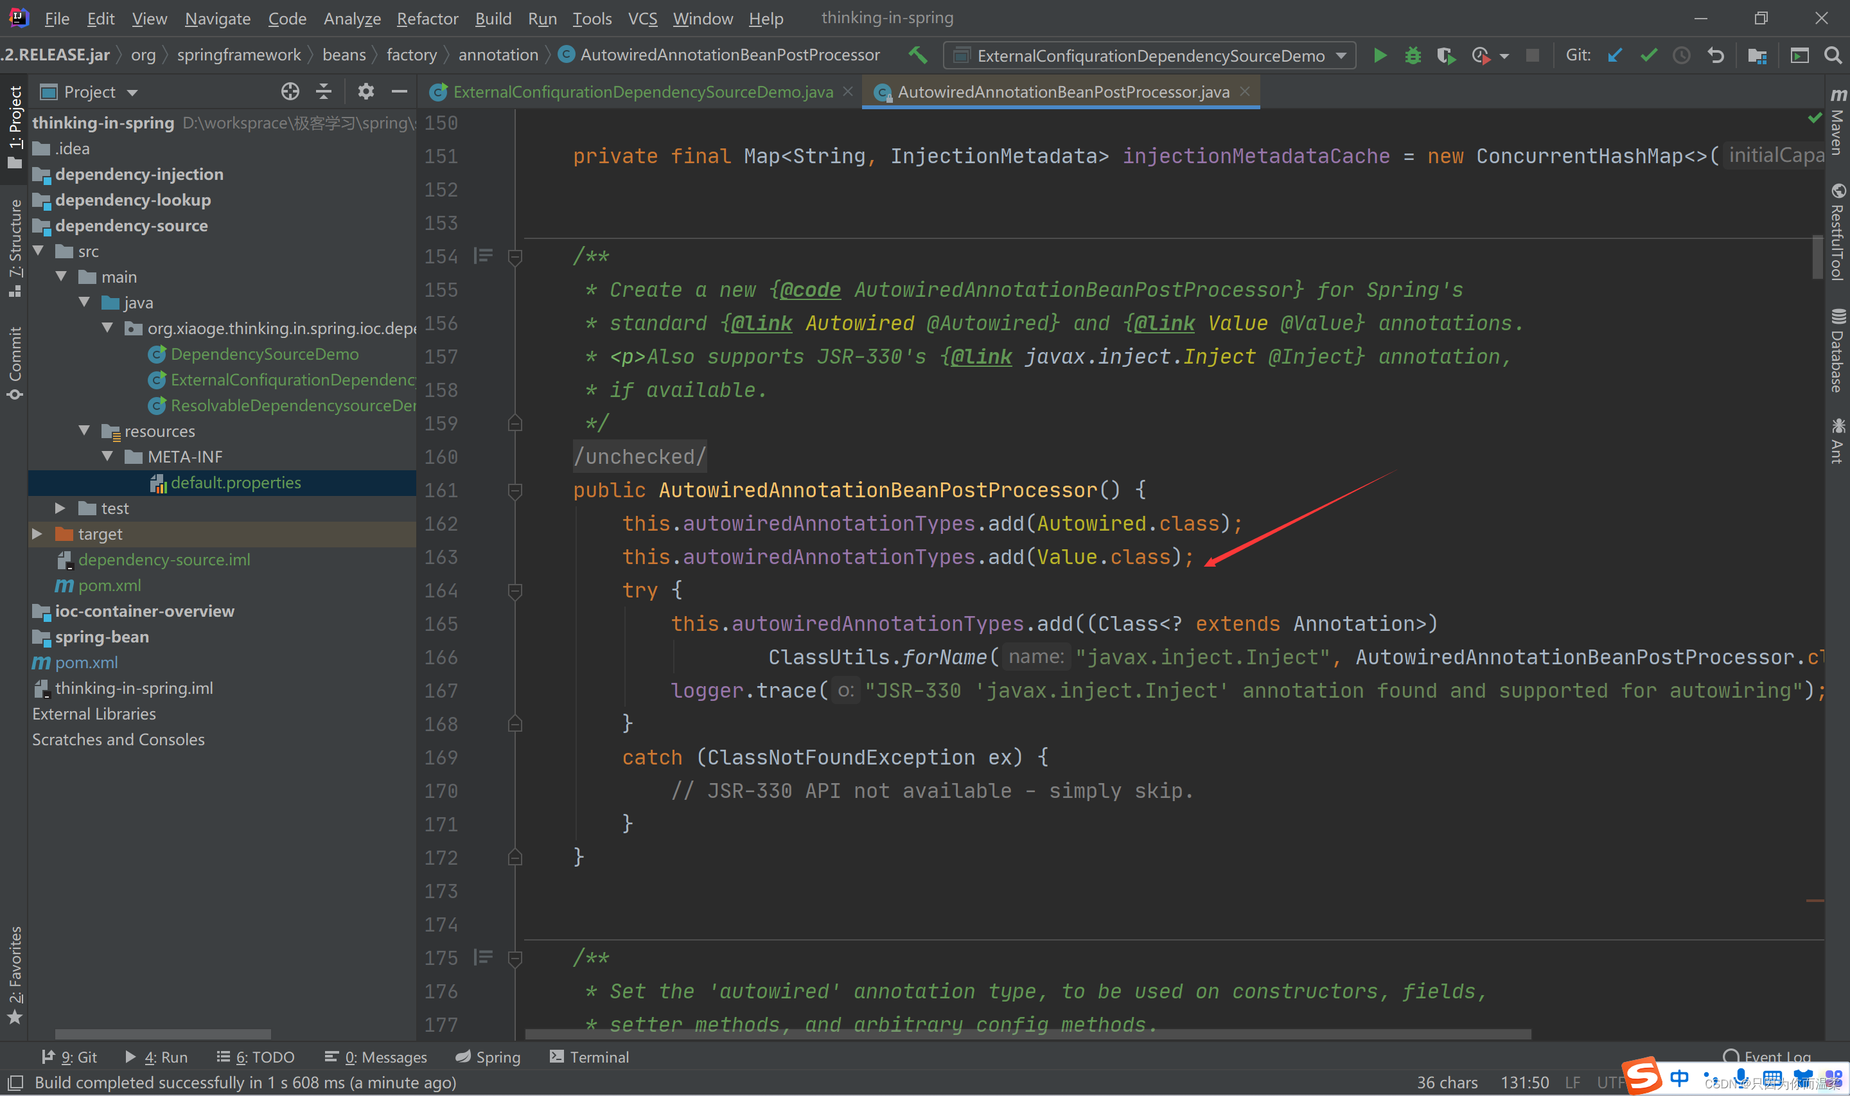Viewport: 1850px width, 1096px height.
Task: Collapse all in Project panel
Action: coord(323,91)
